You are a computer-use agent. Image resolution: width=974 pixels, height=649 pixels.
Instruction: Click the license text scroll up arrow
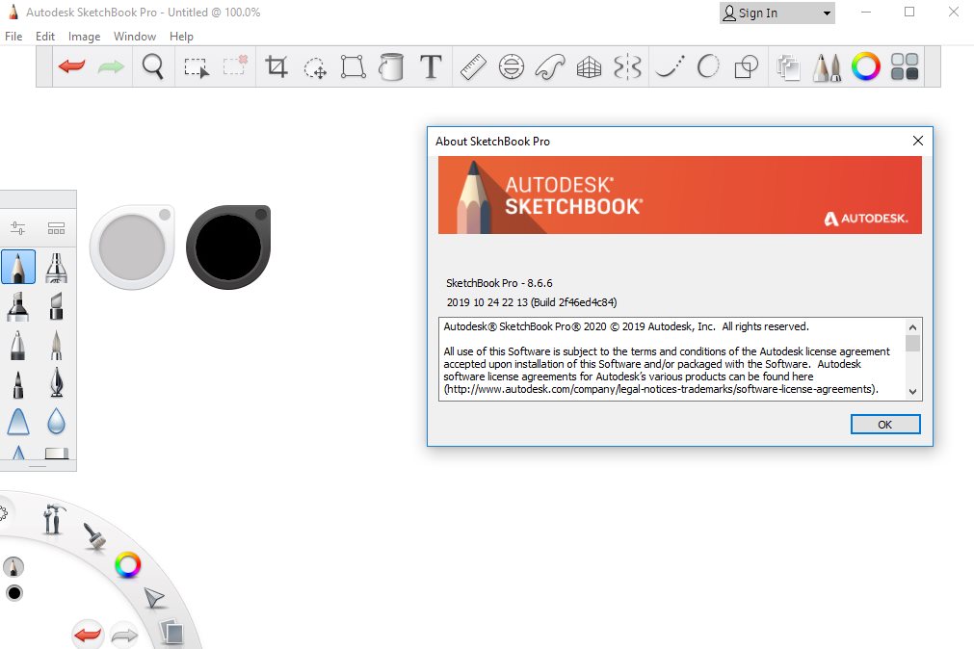(x=912, y=327)
